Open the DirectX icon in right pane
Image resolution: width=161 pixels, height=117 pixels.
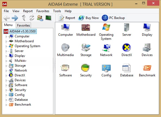pos(126,47)
